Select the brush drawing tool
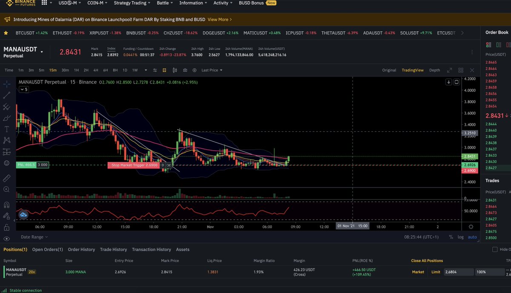The height and width of the screenshot is (293, 511). point(6,118)
